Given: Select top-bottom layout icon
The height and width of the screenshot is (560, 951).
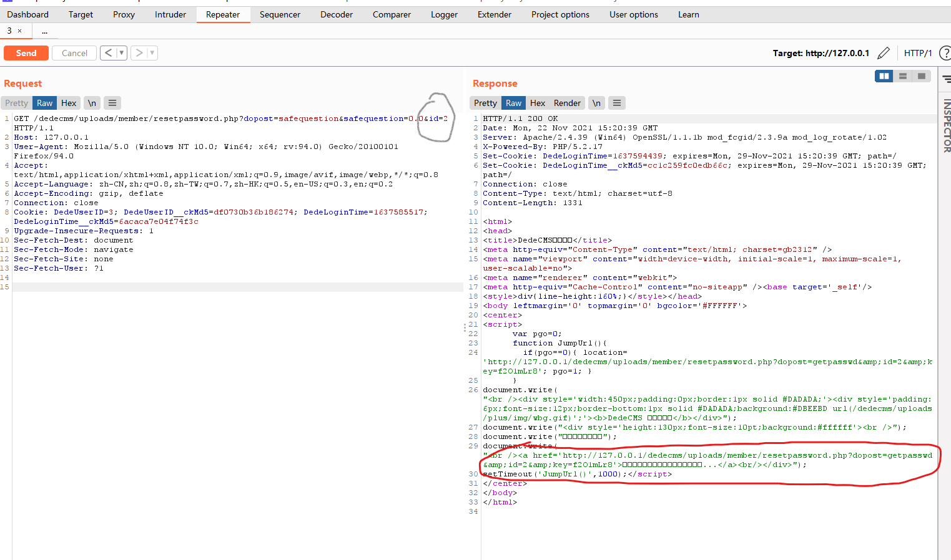Looking at the screenshot, I should click(903, 76).
